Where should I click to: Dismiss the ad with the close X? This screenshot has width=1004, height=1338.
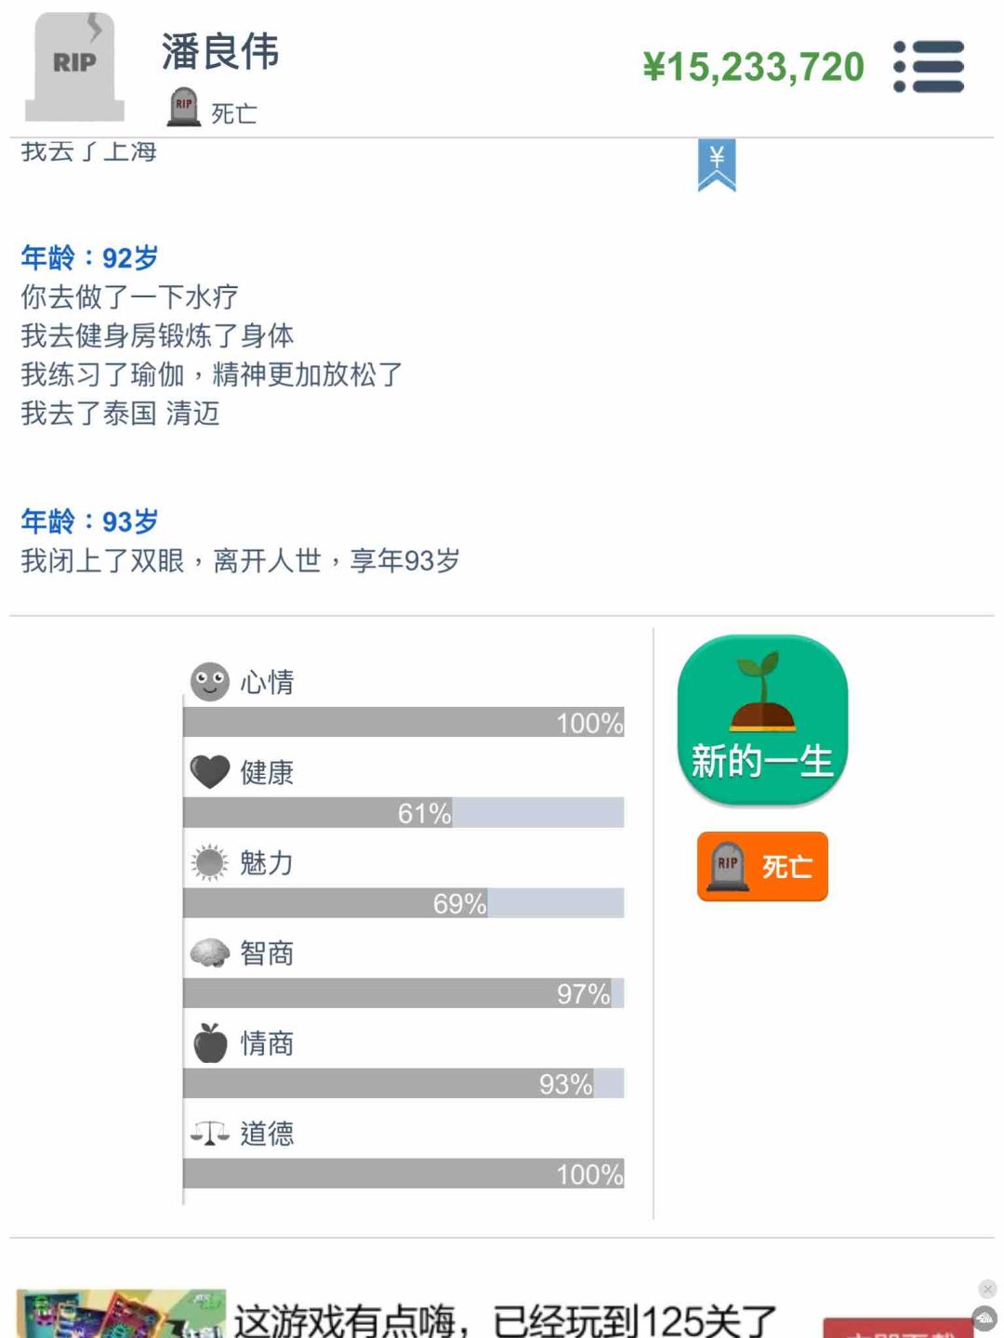987,1289
